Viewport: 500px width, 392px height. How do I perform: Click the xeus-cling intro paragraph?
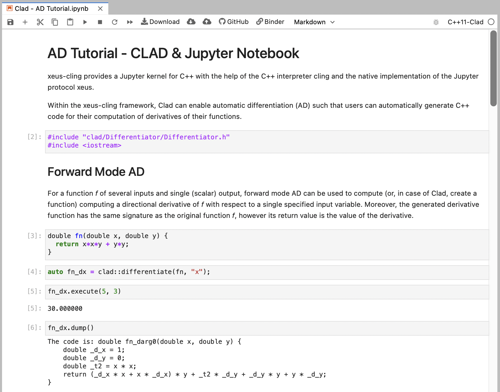click(263, 82)
